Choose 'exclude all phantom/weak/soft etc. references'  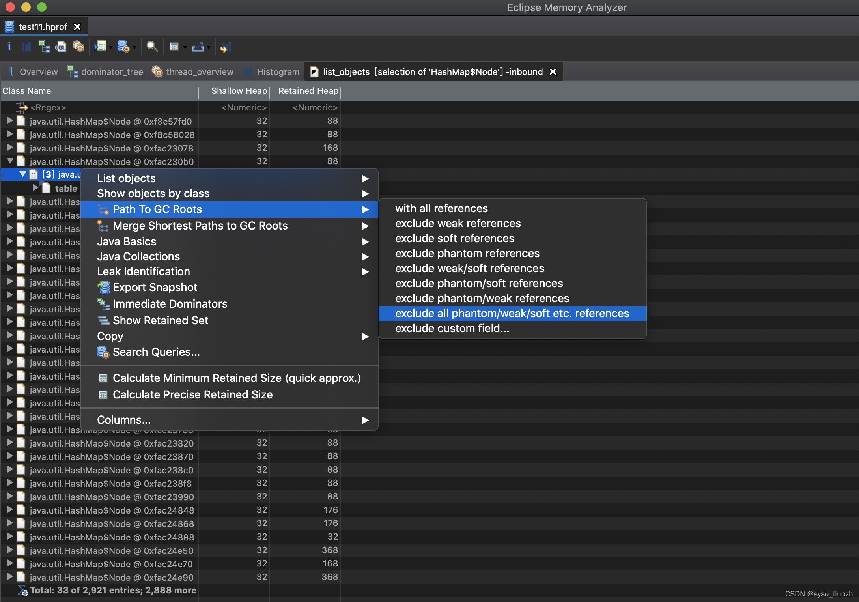coord(512,314)
